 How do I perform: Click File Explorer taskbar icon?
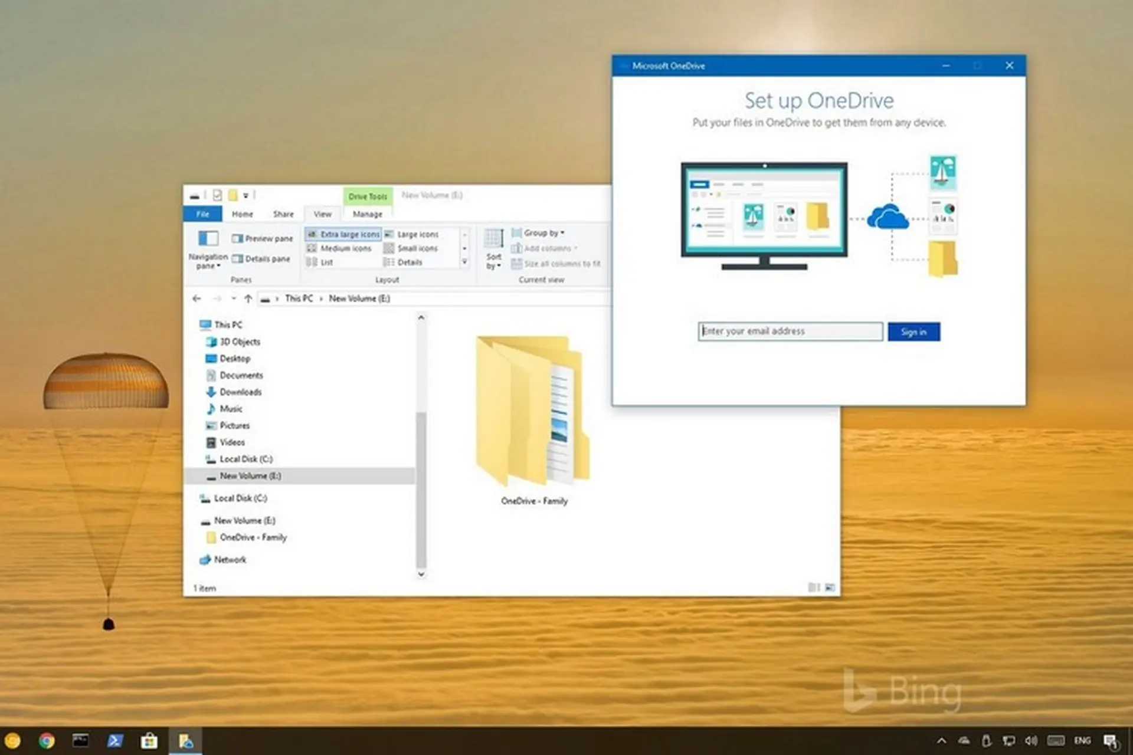tap(185, 741)
